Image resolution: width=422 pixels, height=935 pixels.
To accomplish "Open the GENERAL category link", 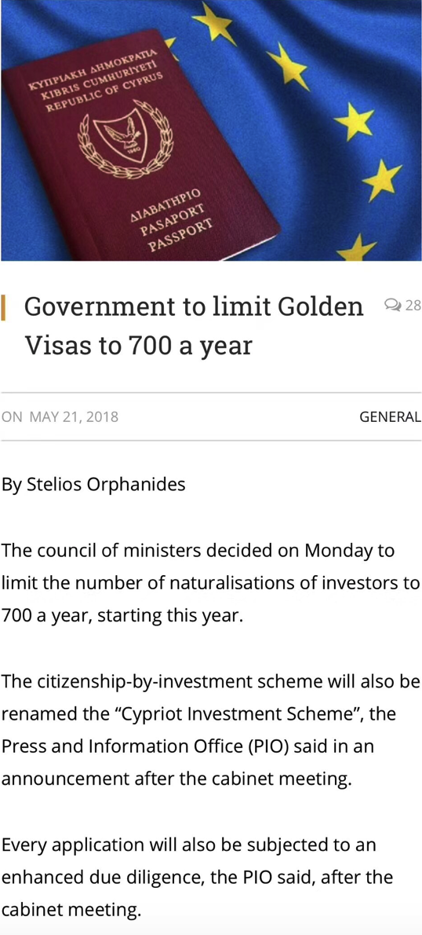I will 390,416.
